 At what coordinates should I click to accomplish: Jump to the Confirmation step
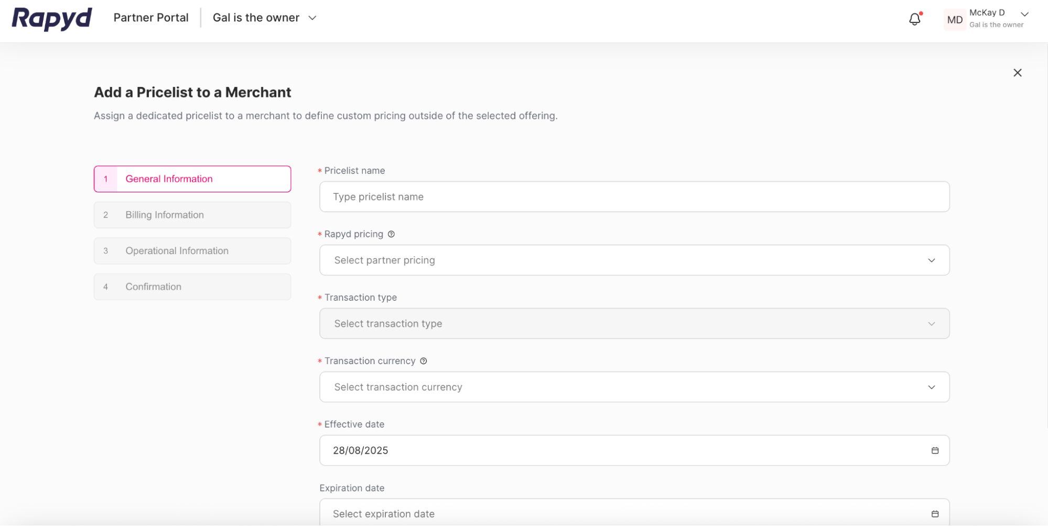192,287
